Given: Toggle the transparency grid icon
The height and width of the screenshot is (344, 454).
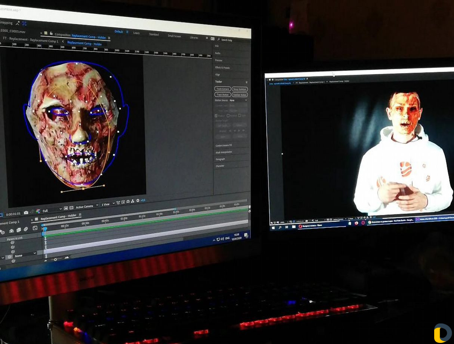Looking at the screenshot, I should click(71, 208).
